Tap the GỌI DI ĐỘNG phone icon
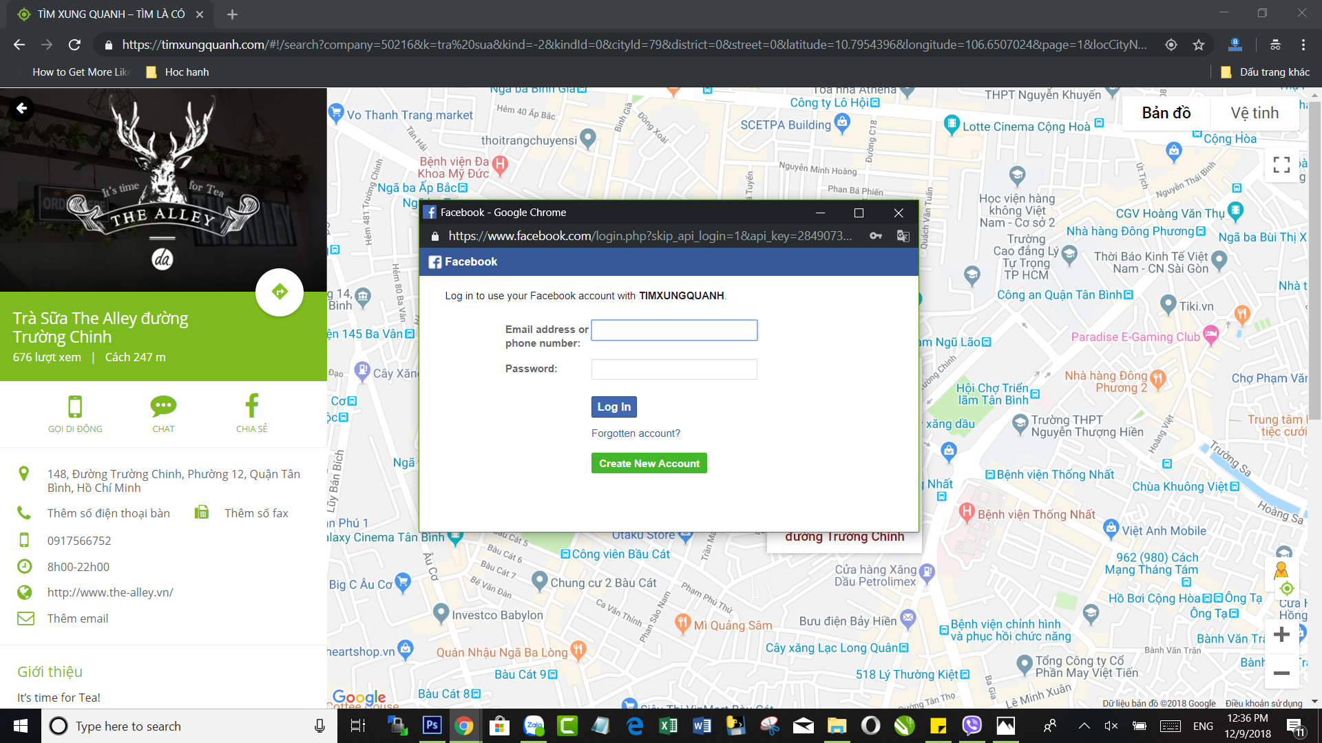1322x743 pixels. click(x=75, y=407)
